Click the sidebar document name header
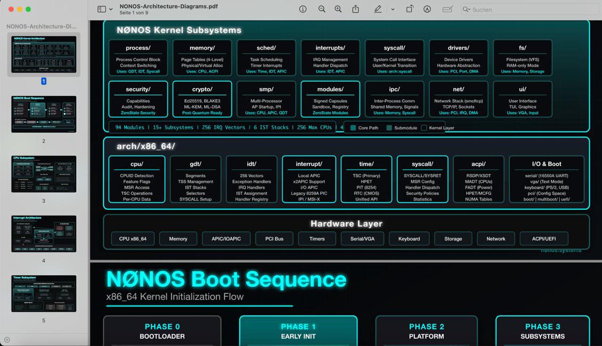 pyautogui.click(x=41, y=26)
